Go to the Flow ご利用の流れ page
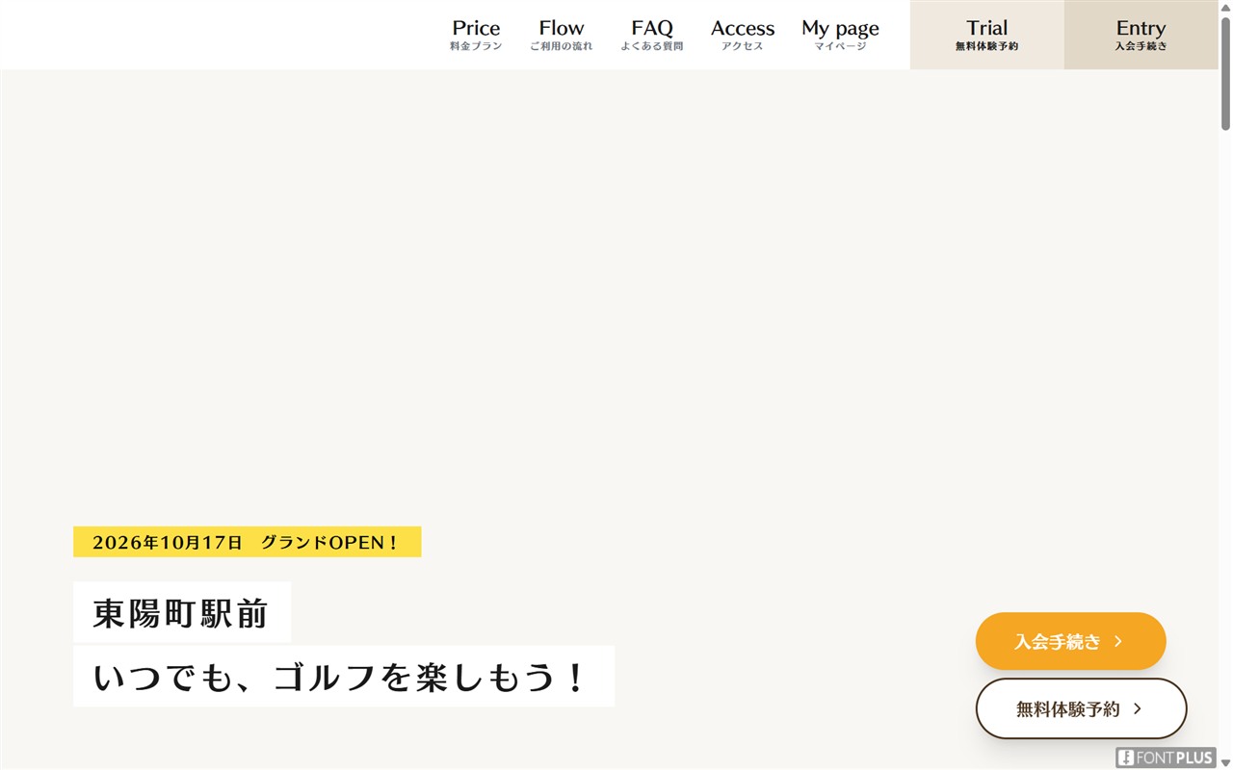Image resolution: width=1233 pixels, height=770 pixels. (562, 35)
